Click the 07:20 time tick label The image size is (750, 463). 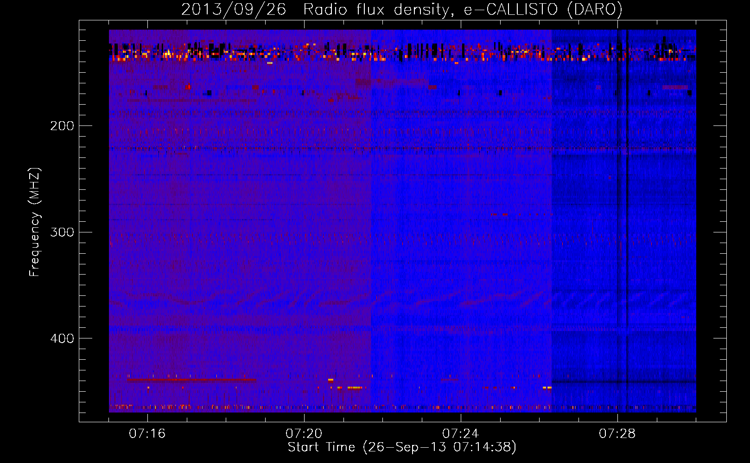tap(304, 434)
